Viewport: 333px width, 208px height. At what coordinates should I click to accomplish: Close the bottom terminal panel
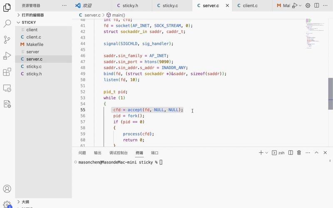pyautogui.click(x=325, y=153)
